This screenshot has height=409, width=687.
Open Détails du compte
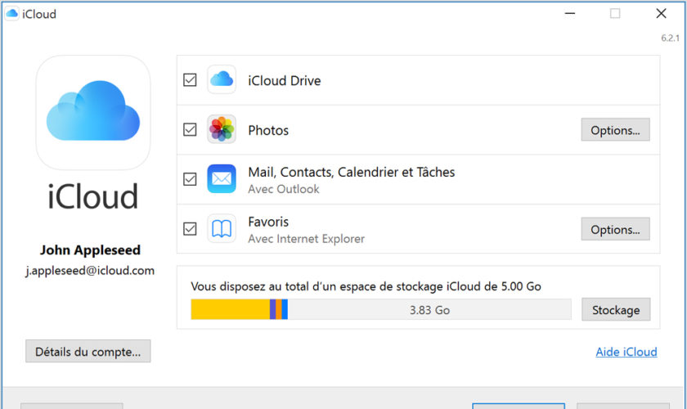click(88, 352)
